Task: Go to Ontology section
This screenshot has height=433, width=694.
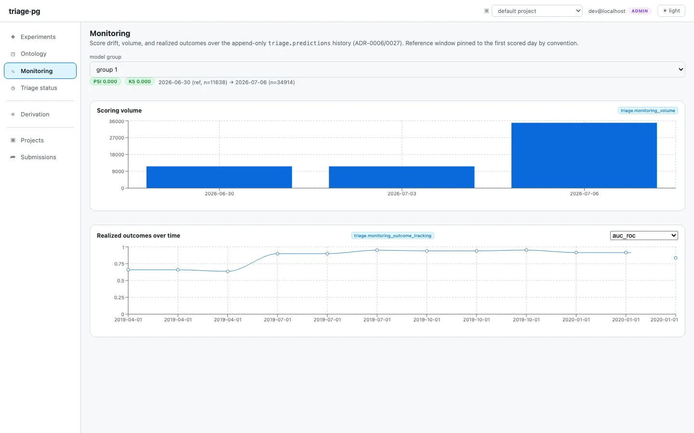Action: [x=40, y=54]
